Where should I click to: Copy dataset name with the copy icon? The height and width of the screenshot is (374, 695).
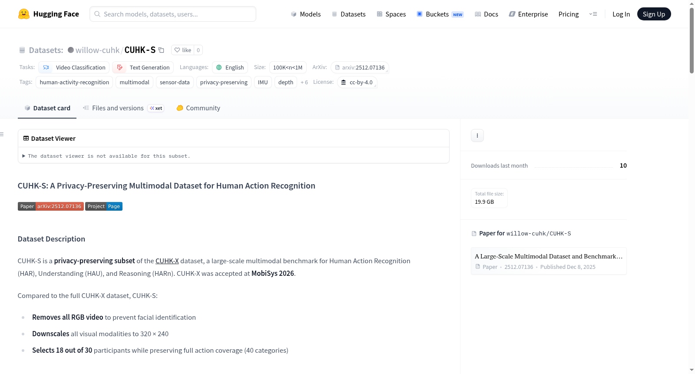click(x=161, y=50)
